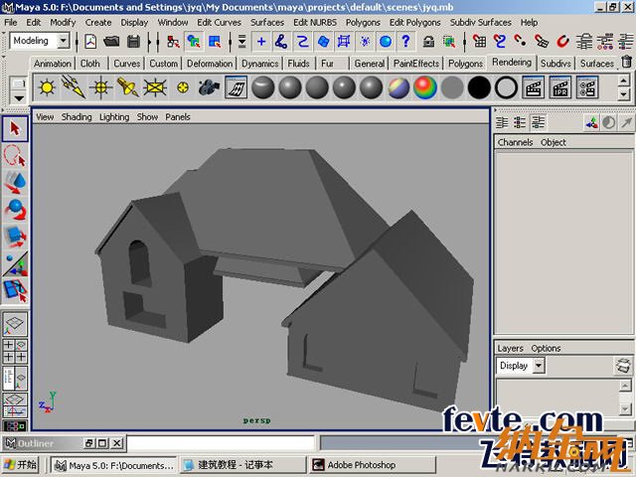Click the rainbow ramp shader shelf icon

tap(425, 87)
